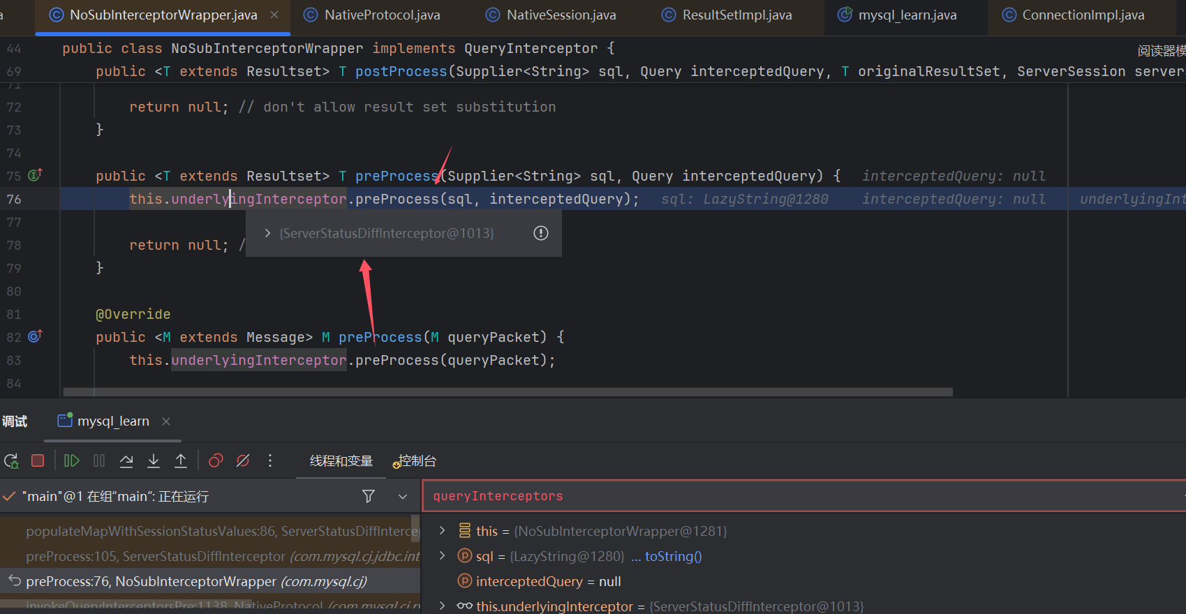Select the "main"@1 thread entry
This screenshot has height=614, width=1186.
[115, 496]
